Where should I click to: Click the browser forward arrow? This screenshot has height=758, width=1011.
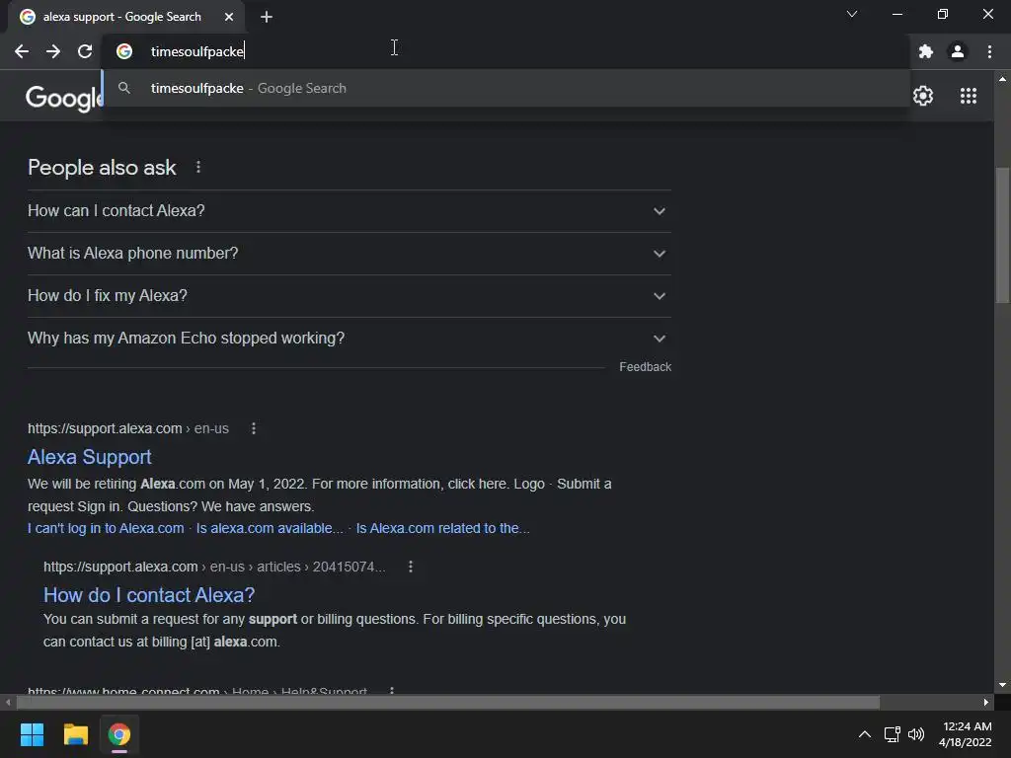(x=53, y=51)
